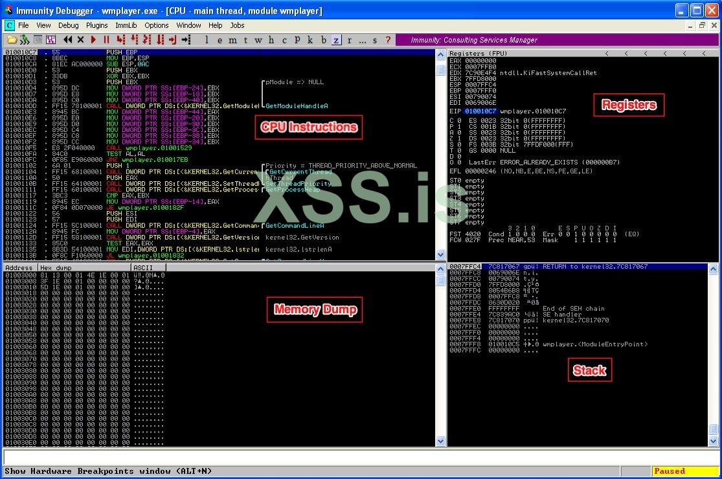Open the Window menu
The image size is (722, 479).
pyautogui.click(x=188, y=25)
